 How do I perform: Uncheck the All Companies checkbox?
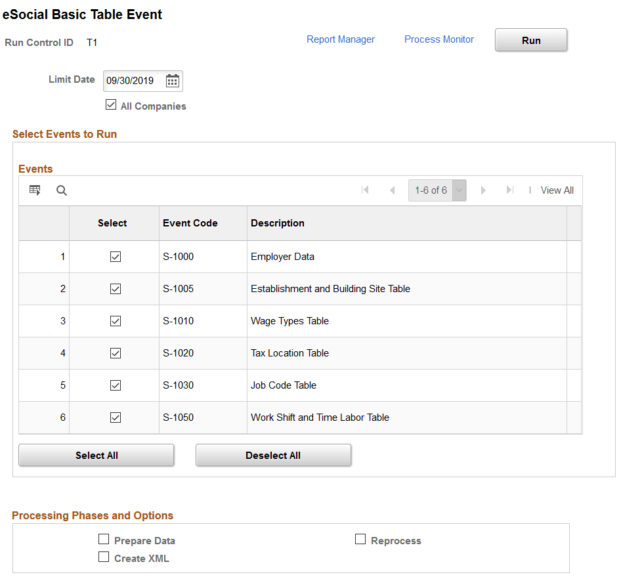point(111,104)
